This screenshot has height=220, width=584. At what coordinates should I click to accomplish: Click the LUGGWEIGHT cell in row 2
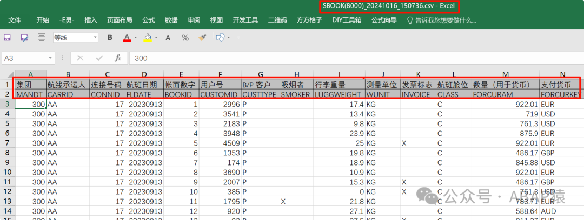click(x=339, y=94)
